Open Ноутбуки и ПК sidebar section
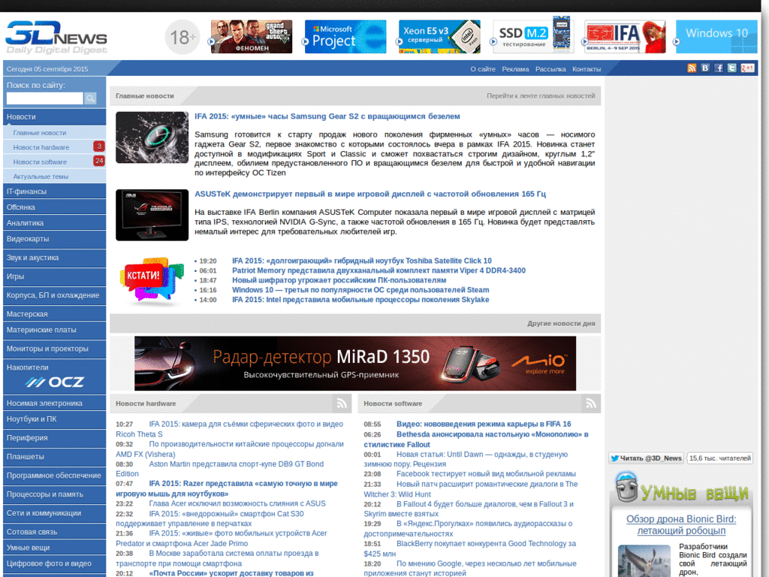The height and width of the screenshot is (577, 769). click(x=54, y=419)
